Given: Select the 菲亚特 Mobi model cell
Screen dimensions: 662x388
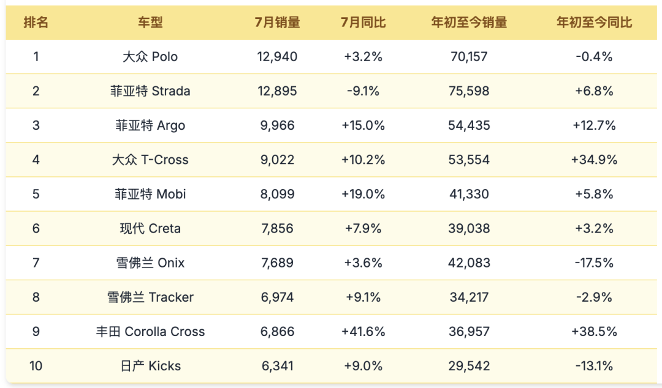Looking at the screenshot, I should coord(150,194).
